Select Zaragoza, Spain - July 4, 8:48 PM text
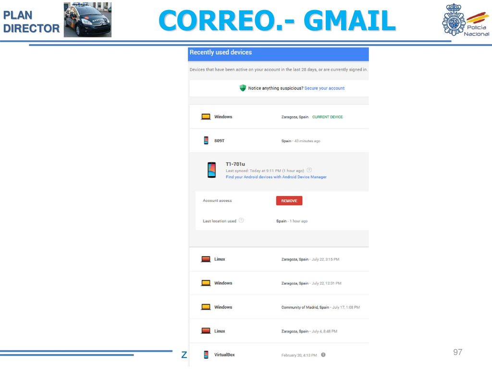Image resolution: width=492 pixels, height=369 pixels. pos(309,332)
